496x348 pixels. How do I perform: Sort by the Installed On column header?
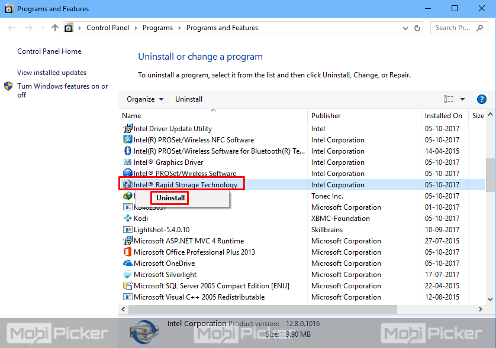click(445, 116)
